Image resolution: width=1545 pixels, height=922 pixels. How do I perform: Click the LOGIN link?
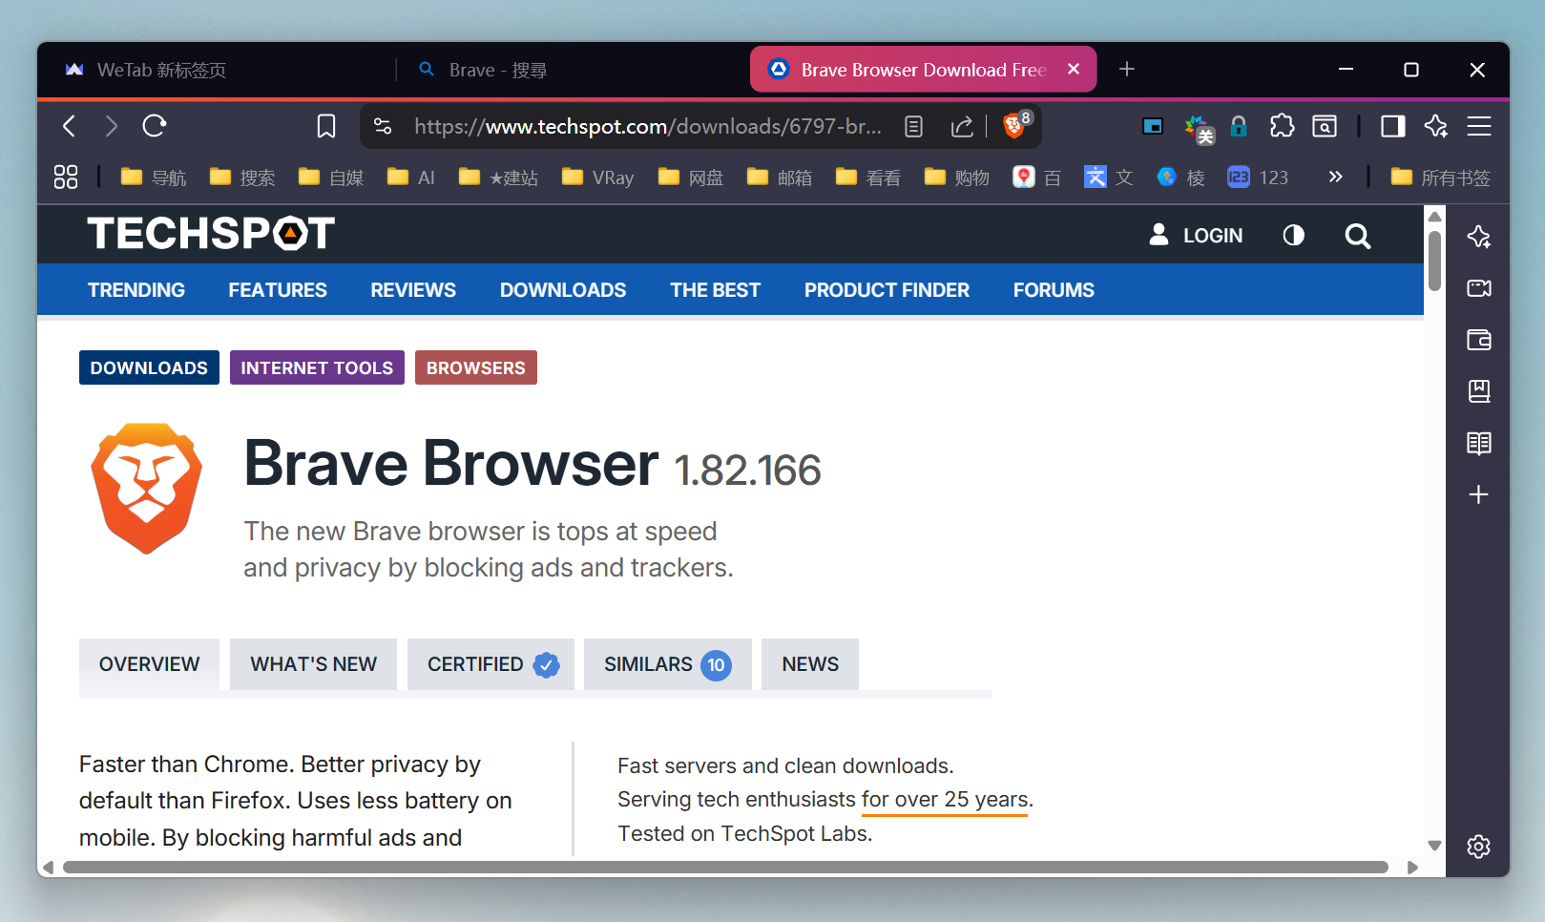coord(1196,236)
